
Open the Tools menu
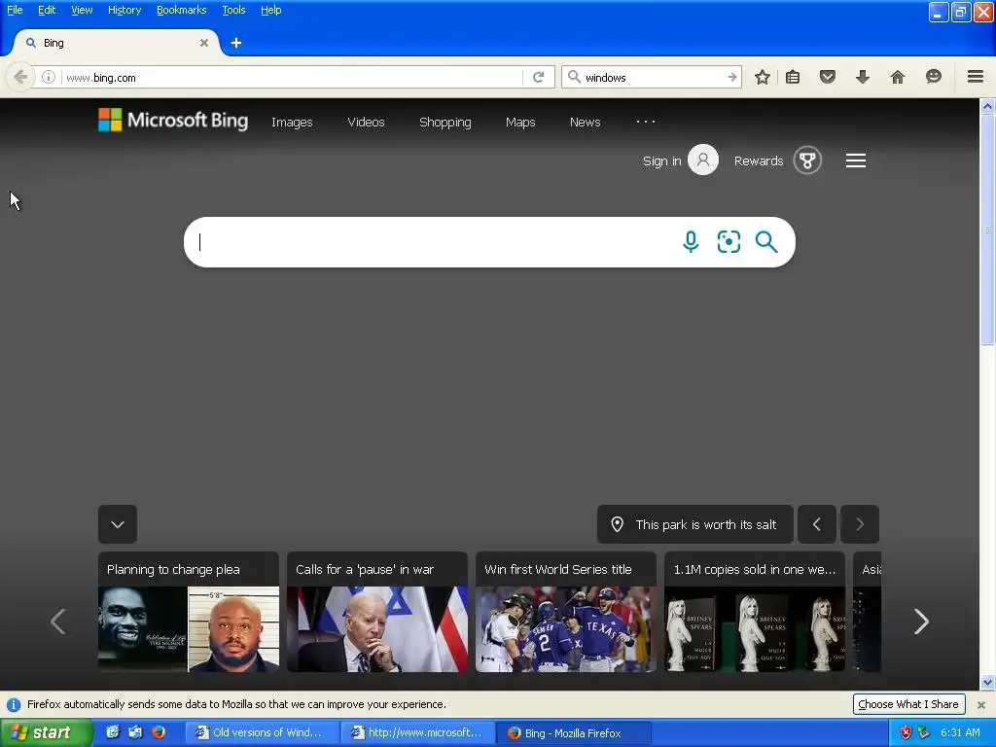pos(233,10)
